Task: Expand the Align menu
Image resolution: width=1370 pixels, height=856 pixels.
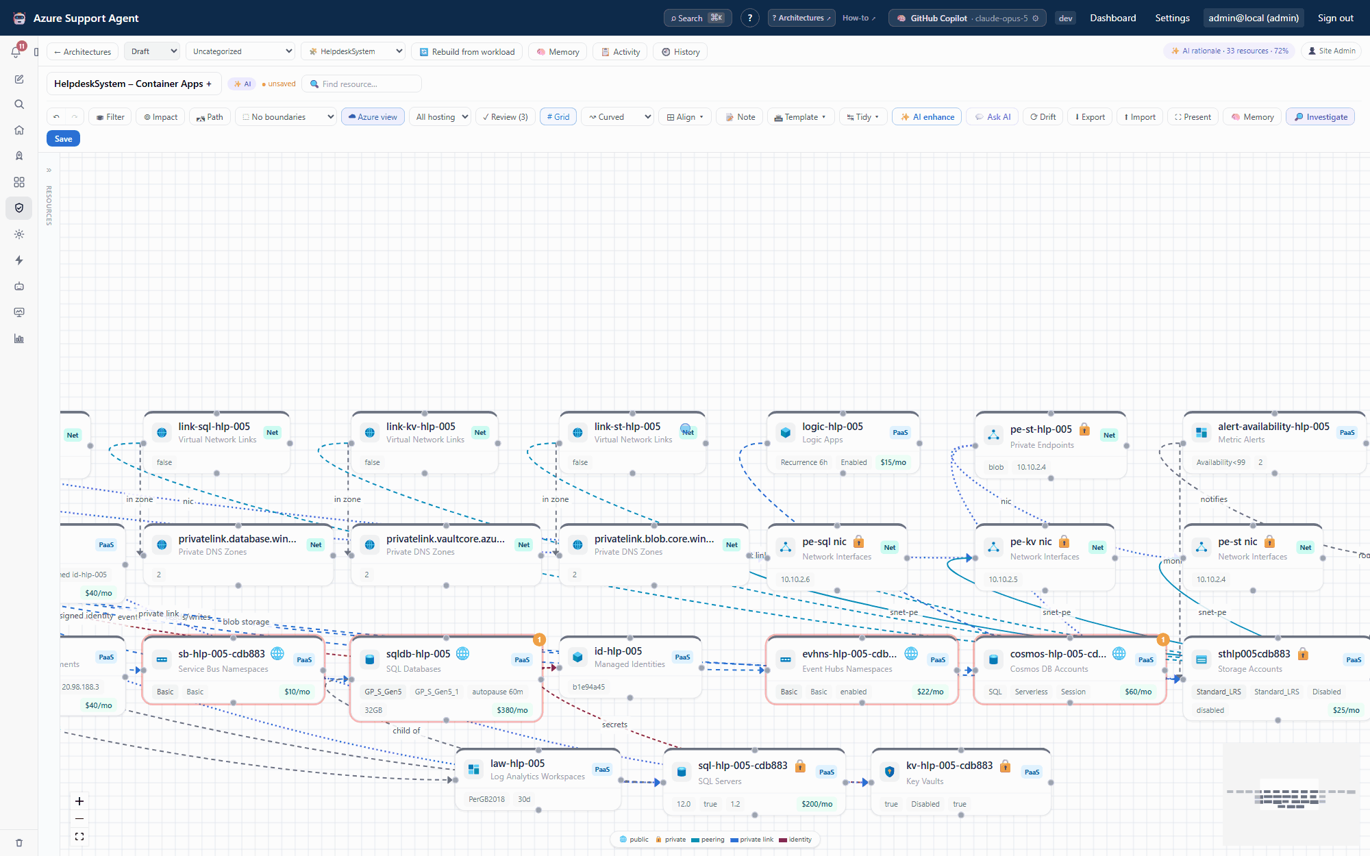Action: pos(685,117)
